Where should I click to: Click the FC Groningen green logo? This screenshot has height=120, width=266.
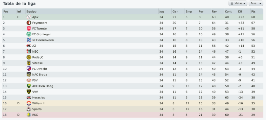(29, 34)
